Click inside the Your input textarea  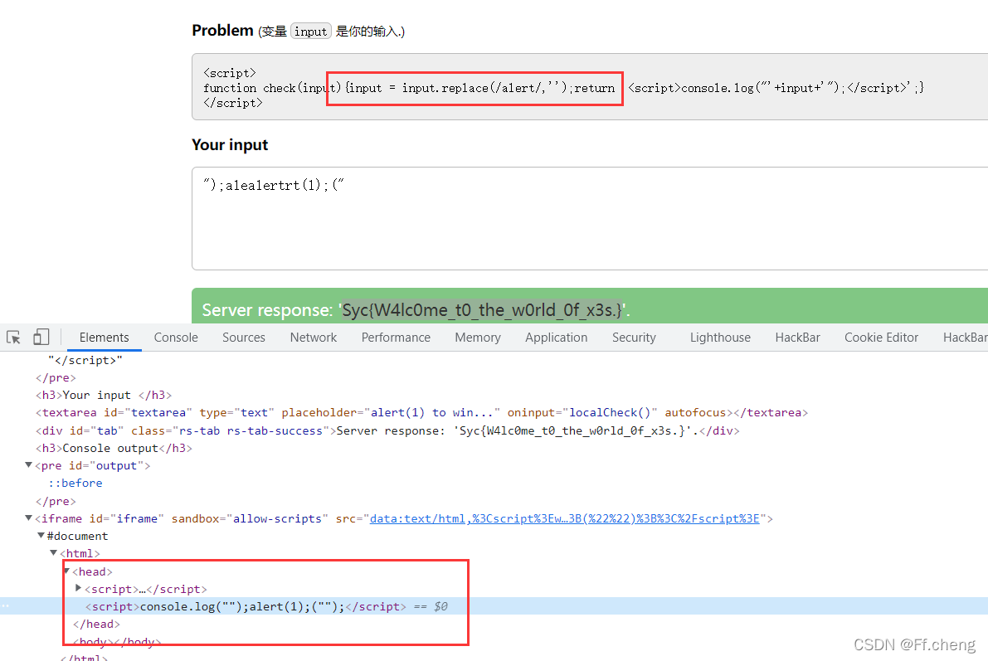[x=590, y=219]
